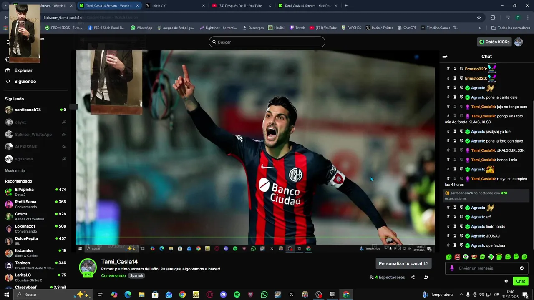
Task: Open followed channel santicanob74
Action: tap(35, 110)
